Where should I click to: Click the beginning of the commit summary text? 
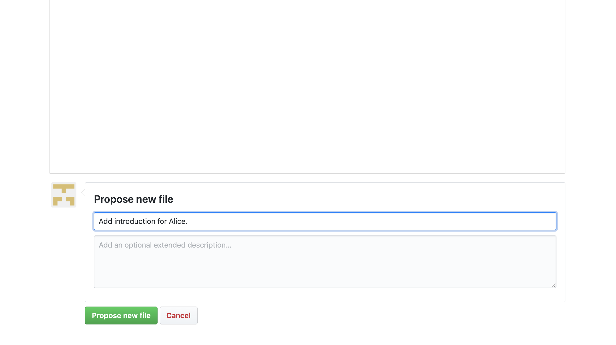[x=100, y=221]
